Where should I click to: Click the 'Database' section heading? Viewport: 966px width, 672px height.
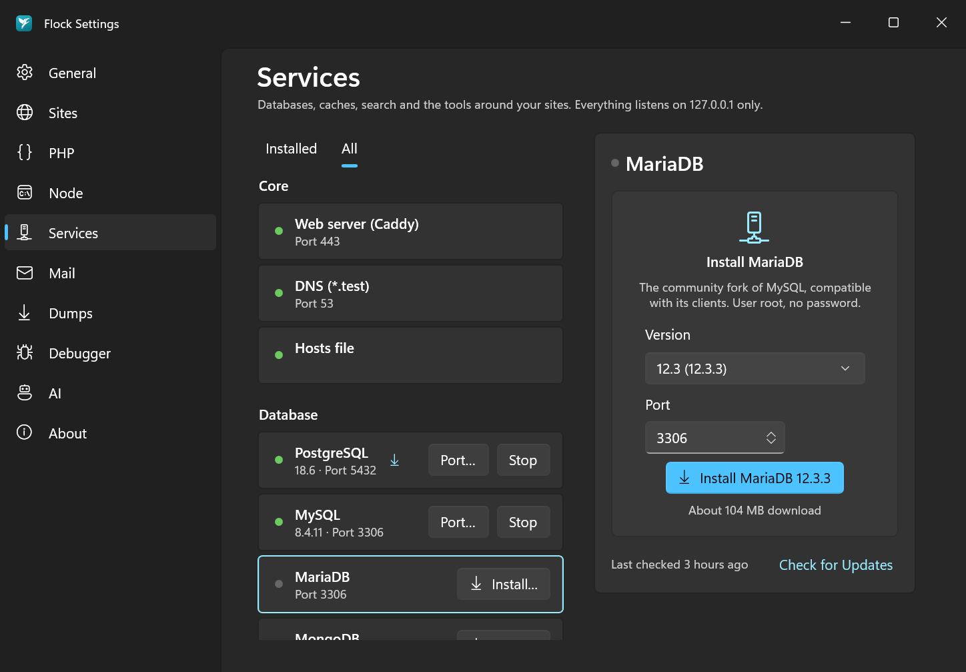tap(288, 414)
